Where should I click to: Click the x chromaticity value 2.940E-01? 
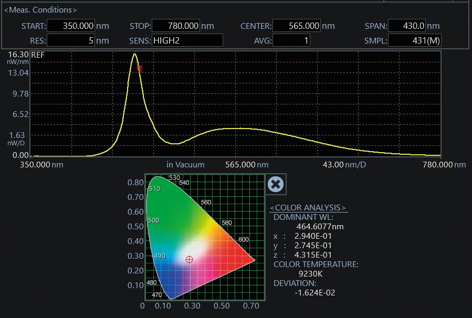coord(313,236)
